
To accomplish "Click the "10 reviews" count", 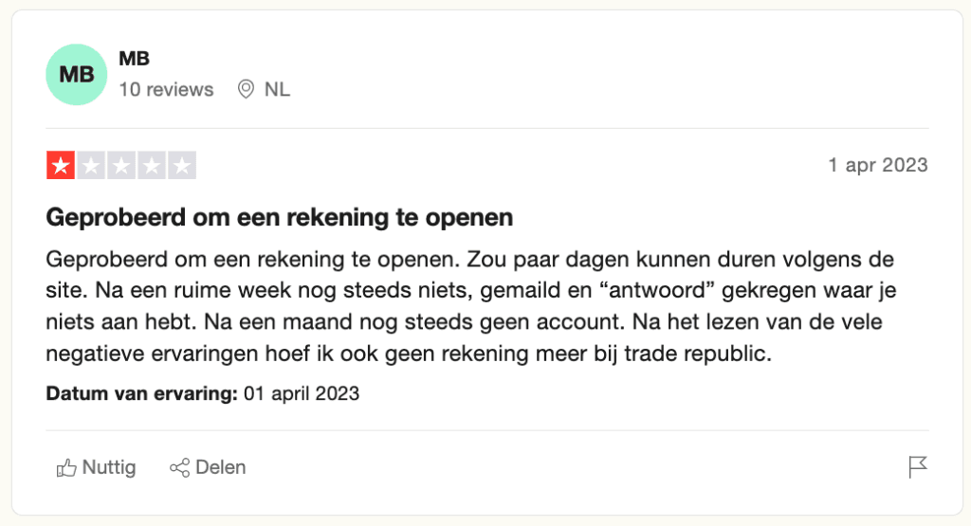I will point(166,90).
